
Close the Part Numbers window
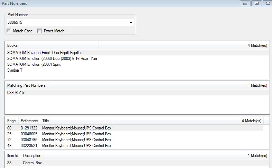coord(268,3)
